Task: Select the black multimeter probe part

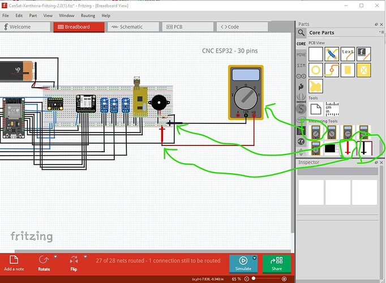Action: (364, 148)
